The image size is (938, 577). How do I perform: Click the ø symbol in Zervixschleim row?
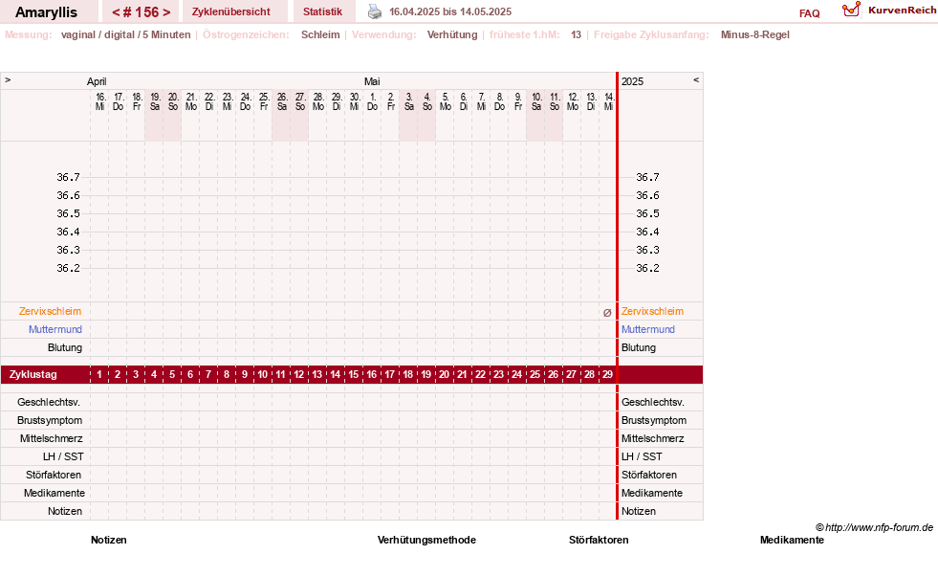click(x=607, y=313)
